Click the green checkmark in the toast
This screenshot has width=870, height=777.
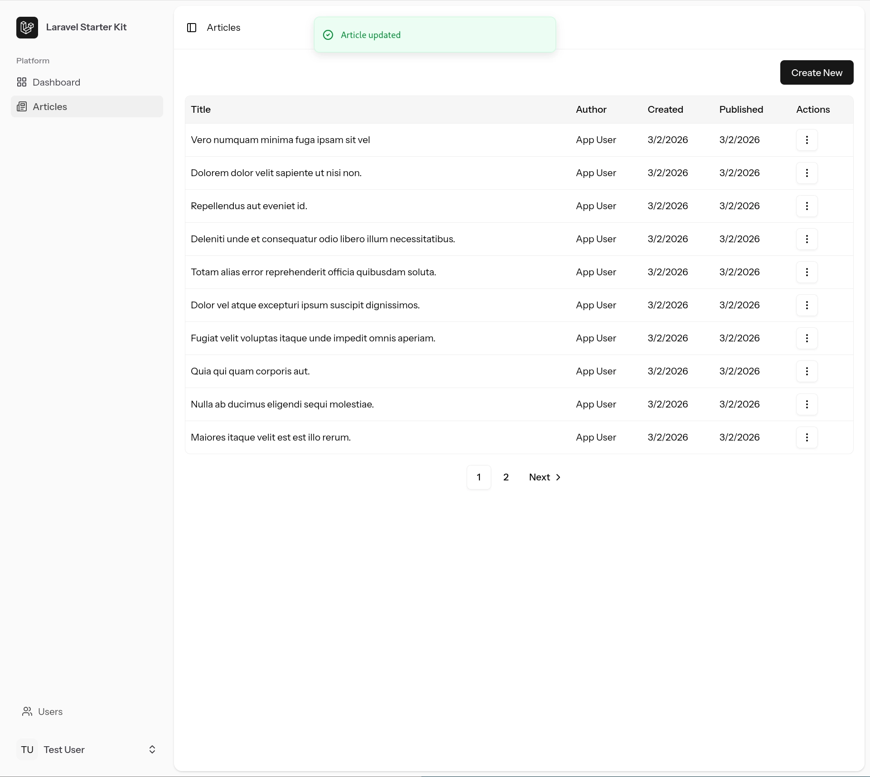coord(328,35)
